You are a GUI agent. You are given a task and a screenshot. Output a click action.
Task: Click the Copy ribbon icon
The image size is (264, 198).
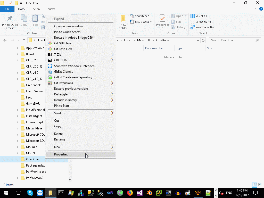point(24,20)
